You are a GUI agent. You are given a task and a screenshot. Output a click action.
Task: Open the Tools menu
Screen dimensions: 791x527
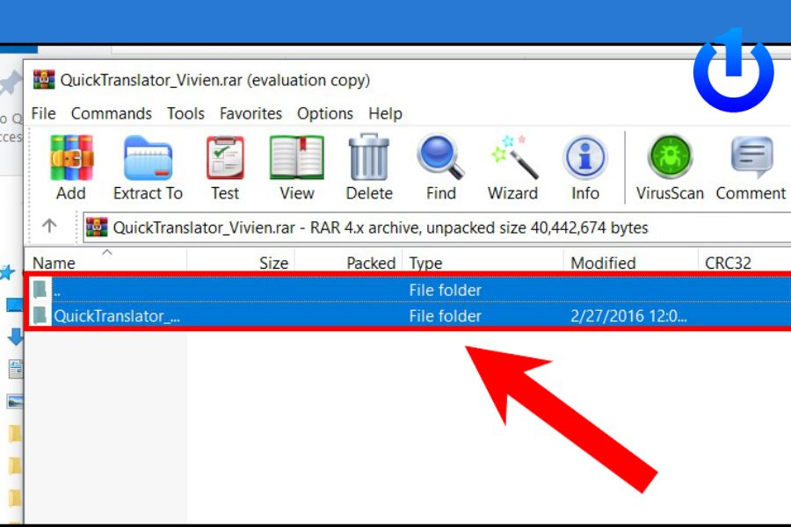185,113
